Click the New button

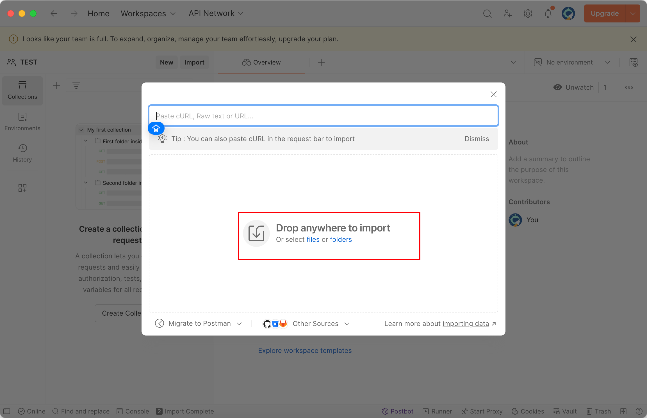(167, 62)
